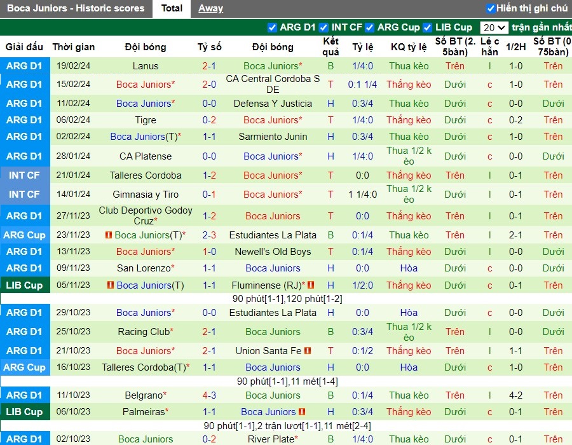Click half-time score 4-2 in Belgrano row
Image resolution: width=572 pixels, height=445 pixels.
tap(515, 395)
